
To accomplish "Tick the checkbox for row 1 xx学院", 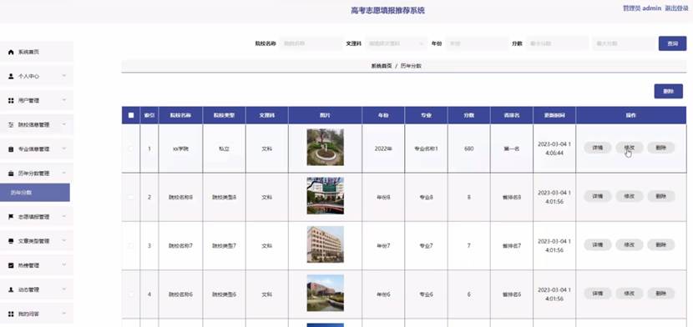I will (131, 148).
